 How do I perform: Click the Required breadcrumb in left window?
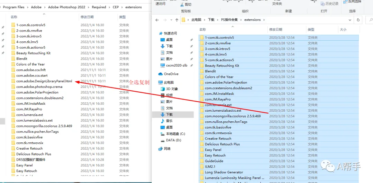(x=99, y=7)
